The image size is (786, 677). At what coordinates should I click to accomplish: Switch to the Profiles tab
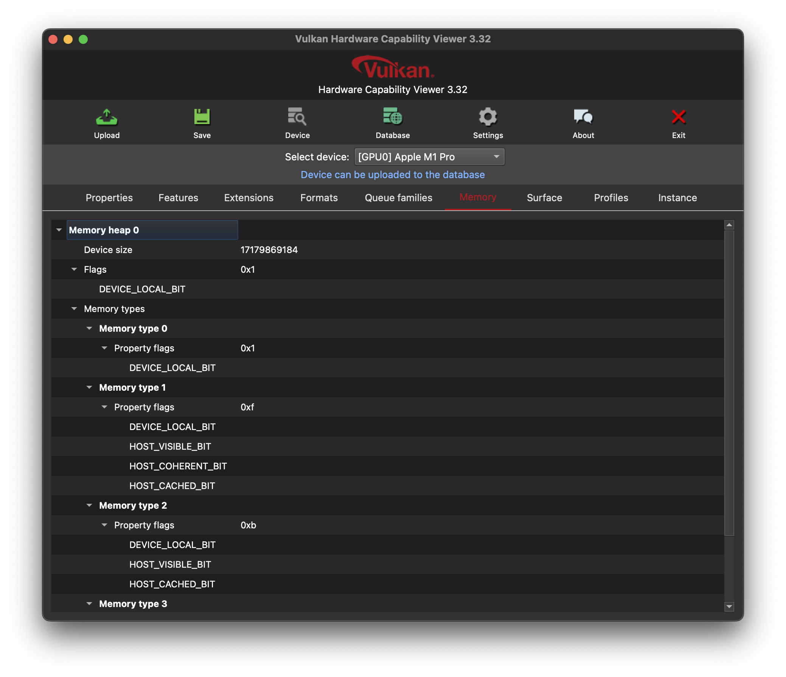click(611, 197)
